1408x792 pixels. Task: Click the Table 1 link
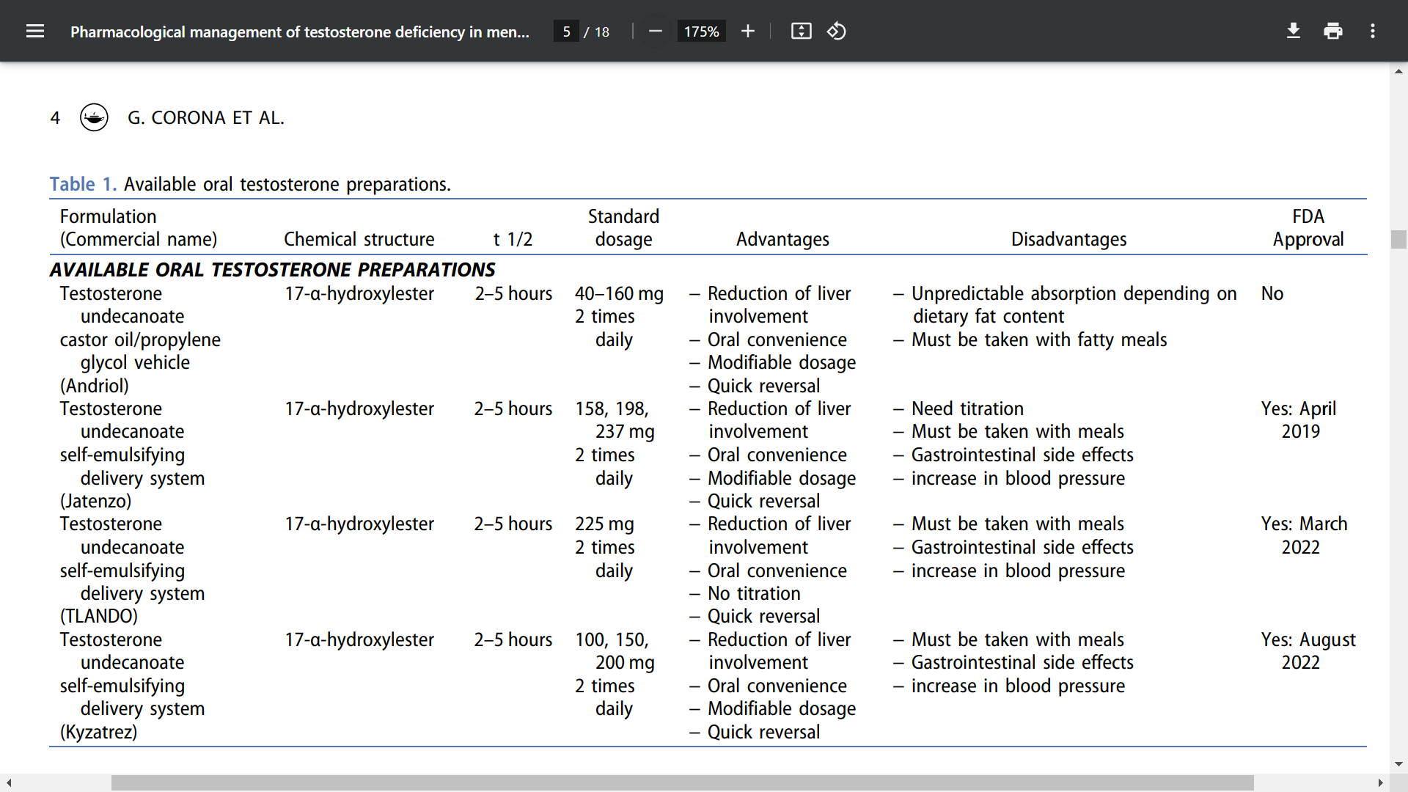pos(83,184)
